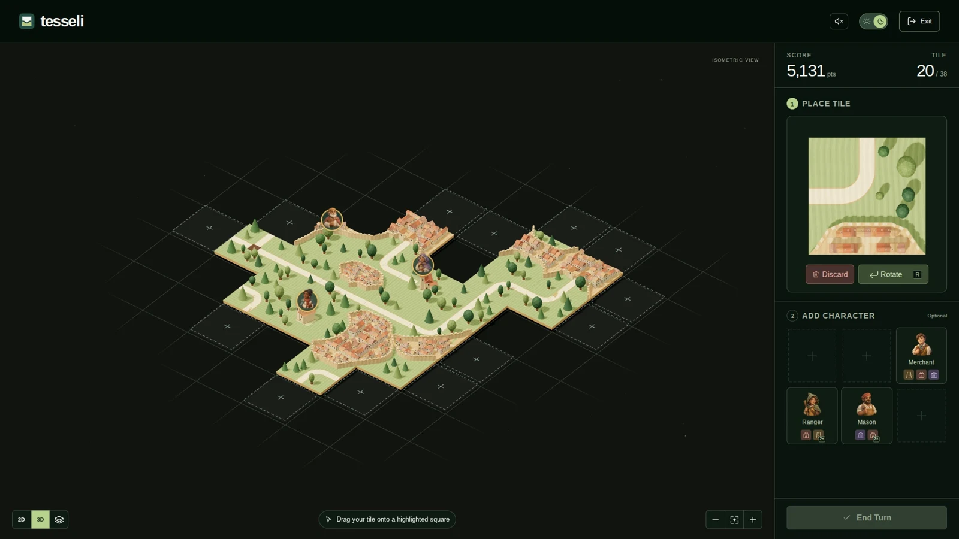This screenshot has height=539, width=959.
Task: Rotate the current tile
Action: tap(893, 274)
